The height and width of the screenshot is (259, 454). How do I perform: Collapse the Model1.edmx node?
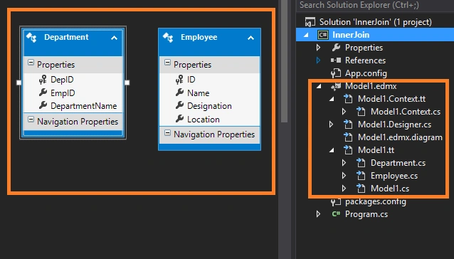click(319, 87)
